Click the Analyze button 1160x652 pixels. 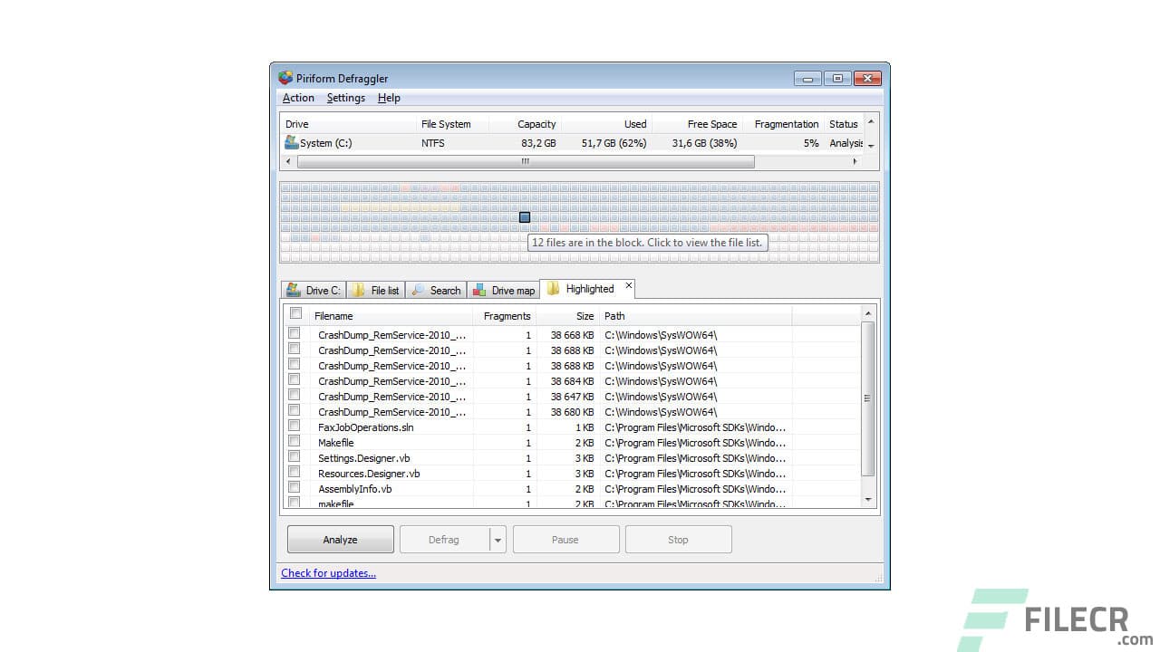tap(340, 539)
